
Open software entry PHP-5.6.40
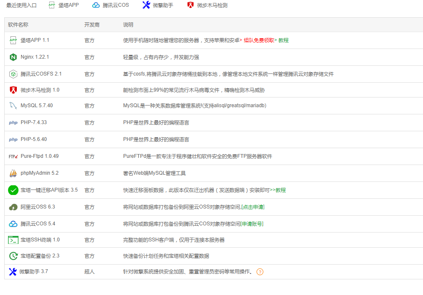pos(34,139)
